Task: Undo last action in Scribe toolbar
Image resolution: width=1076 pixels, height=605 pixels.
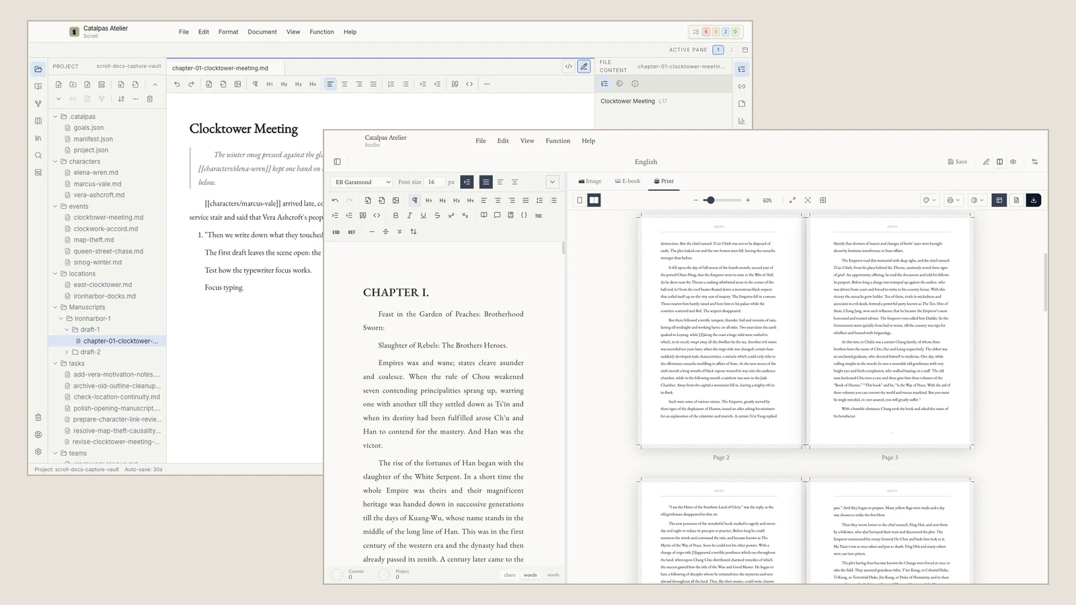Action: click(335, 200)
